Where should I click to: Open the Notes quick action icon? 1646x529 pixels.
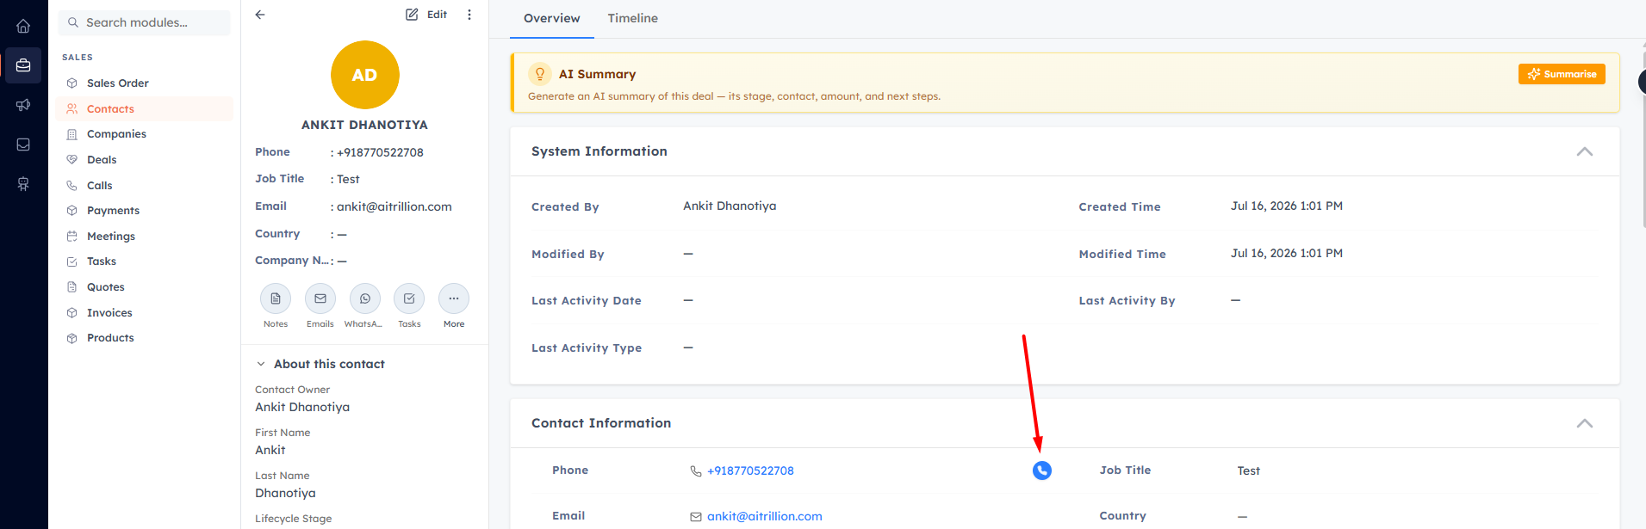click(276, 298)
